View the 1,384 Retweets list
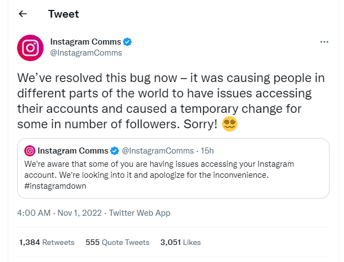Image resolution: width=344 pixels, height=262 pixels. (47, 242)
